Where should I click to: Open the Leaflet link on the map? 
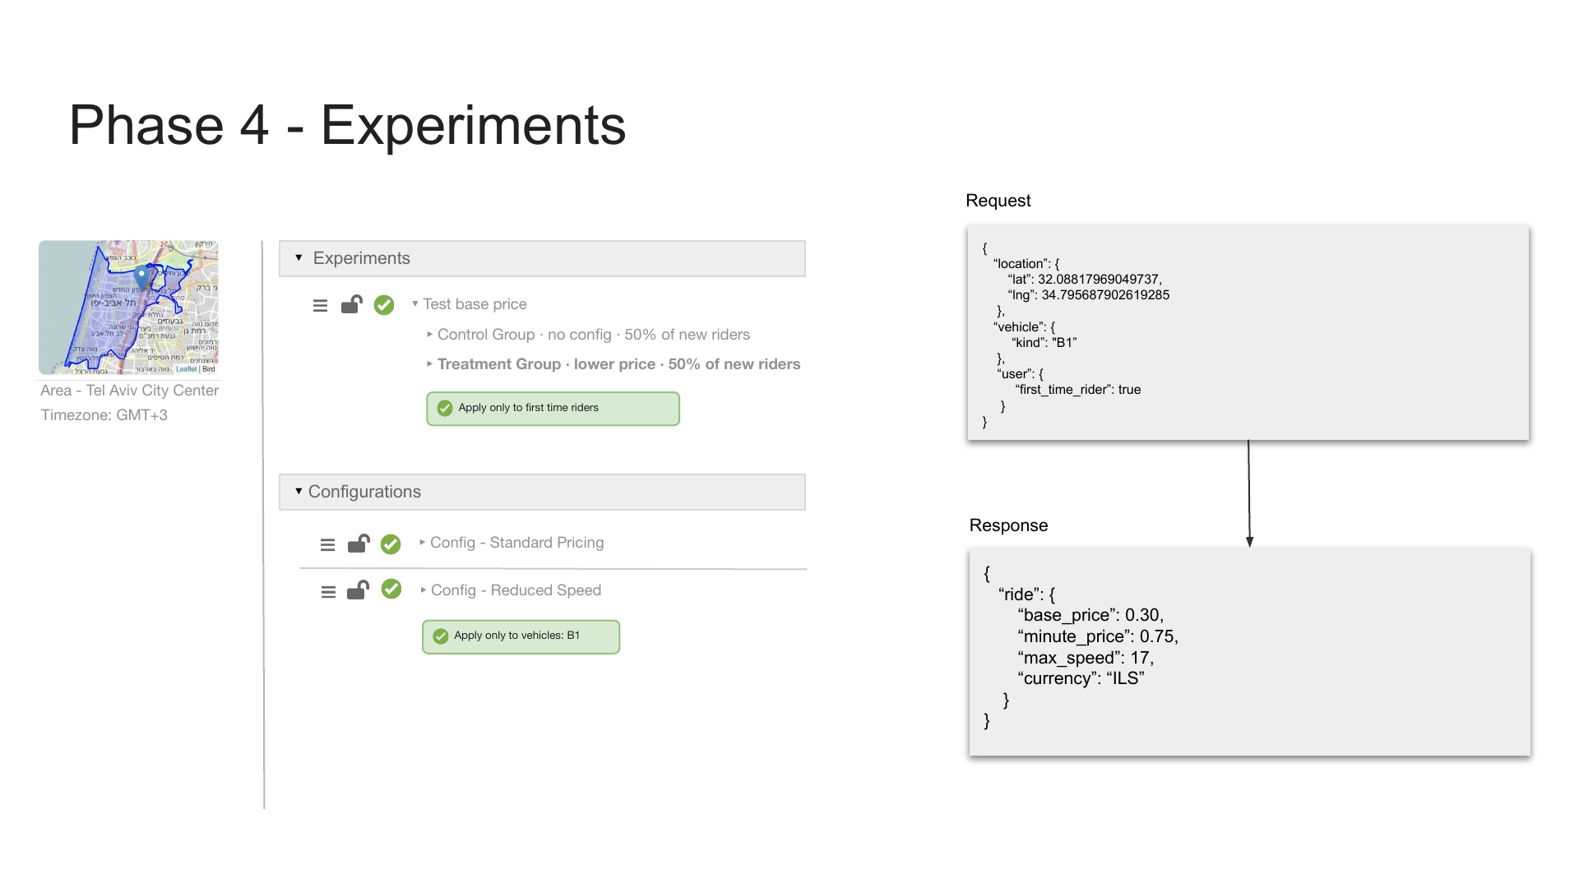pyautogui.click(x=186, y=369)
